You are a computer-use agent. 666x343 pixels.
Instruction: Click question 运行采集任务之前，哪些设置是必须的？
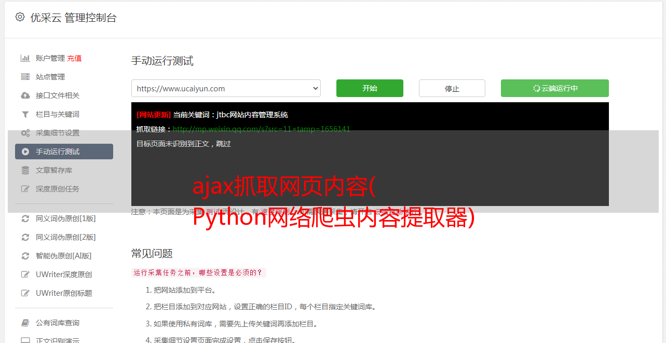tap(198, 272)
